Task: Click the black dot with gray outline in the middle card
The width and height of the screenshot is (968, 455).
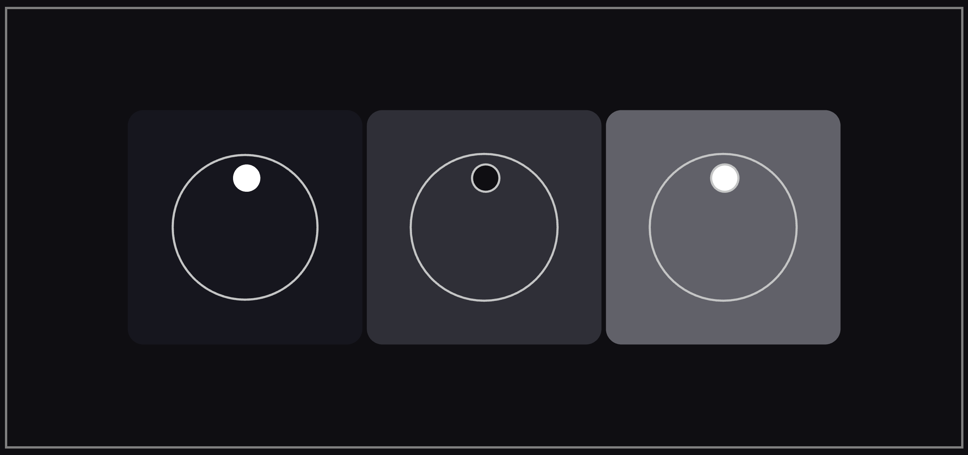Action: tap(486, 178)
